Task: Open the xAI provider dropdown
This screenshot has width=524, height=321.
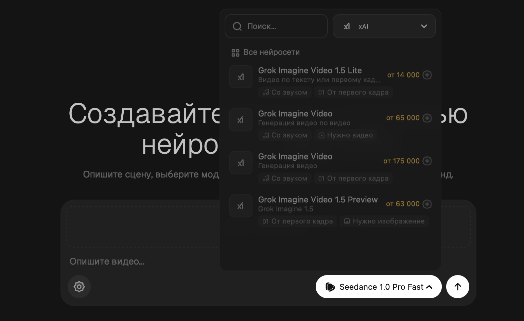Action: click(384, 26)
